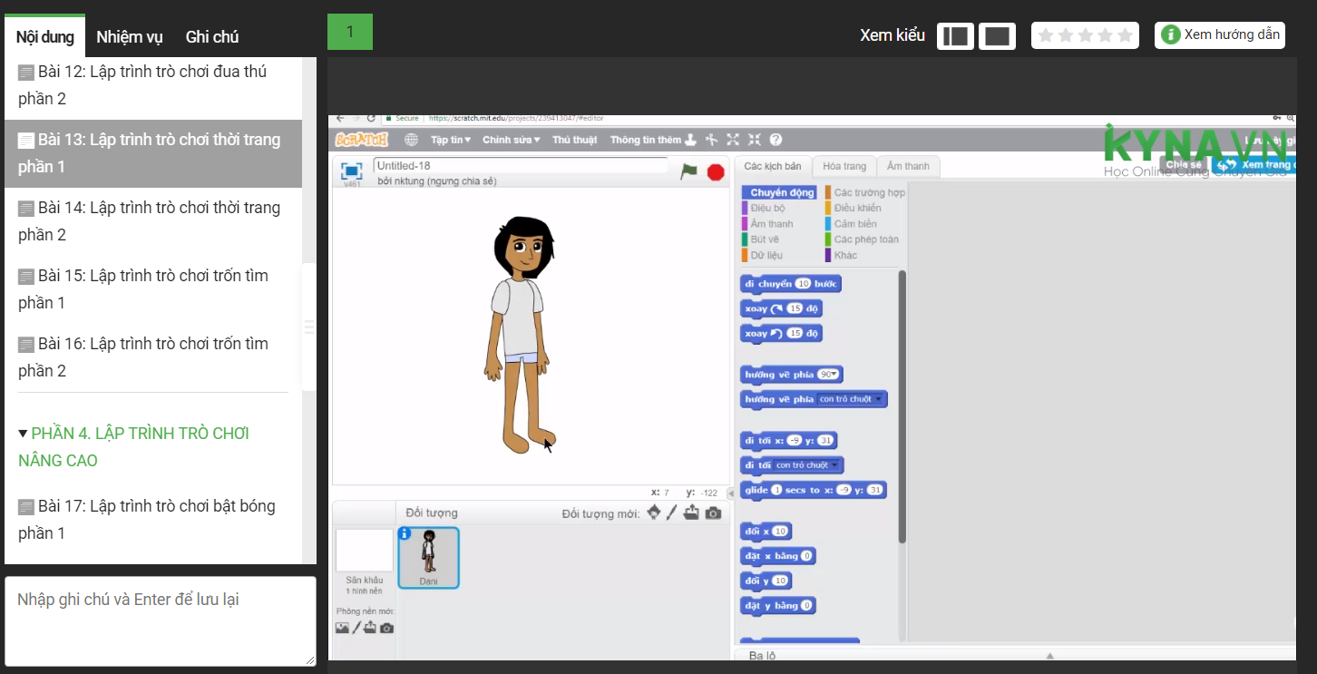Click the red stop sign icon
1317x674 pixels.
pos(716,171)
